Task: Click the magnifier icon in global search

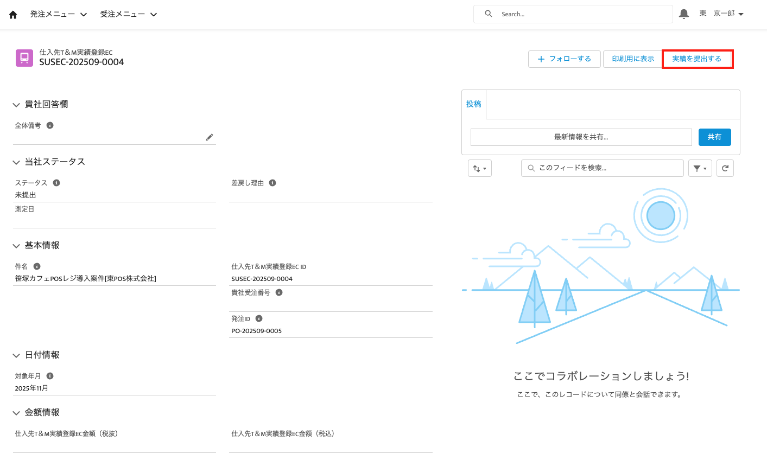Action: (x=489, y=14)
